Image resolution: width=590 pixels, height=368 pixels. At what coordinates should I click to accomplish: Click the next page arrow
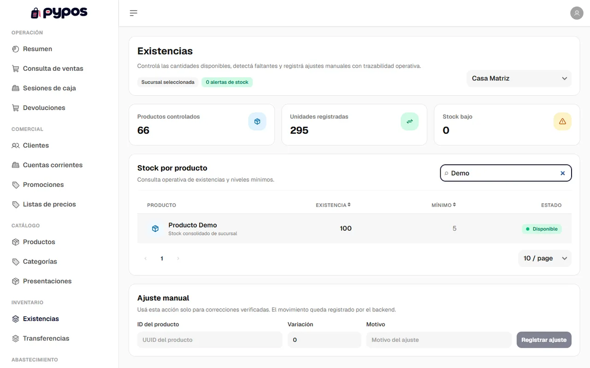click(178, 259)
